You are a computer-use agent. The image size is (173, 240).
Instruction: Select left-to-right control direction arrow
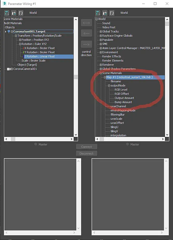coord(86,44)
